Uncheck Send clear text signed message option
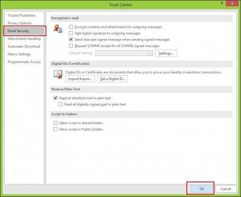This screenshot has width=241, height=197. tap(70, 39)
